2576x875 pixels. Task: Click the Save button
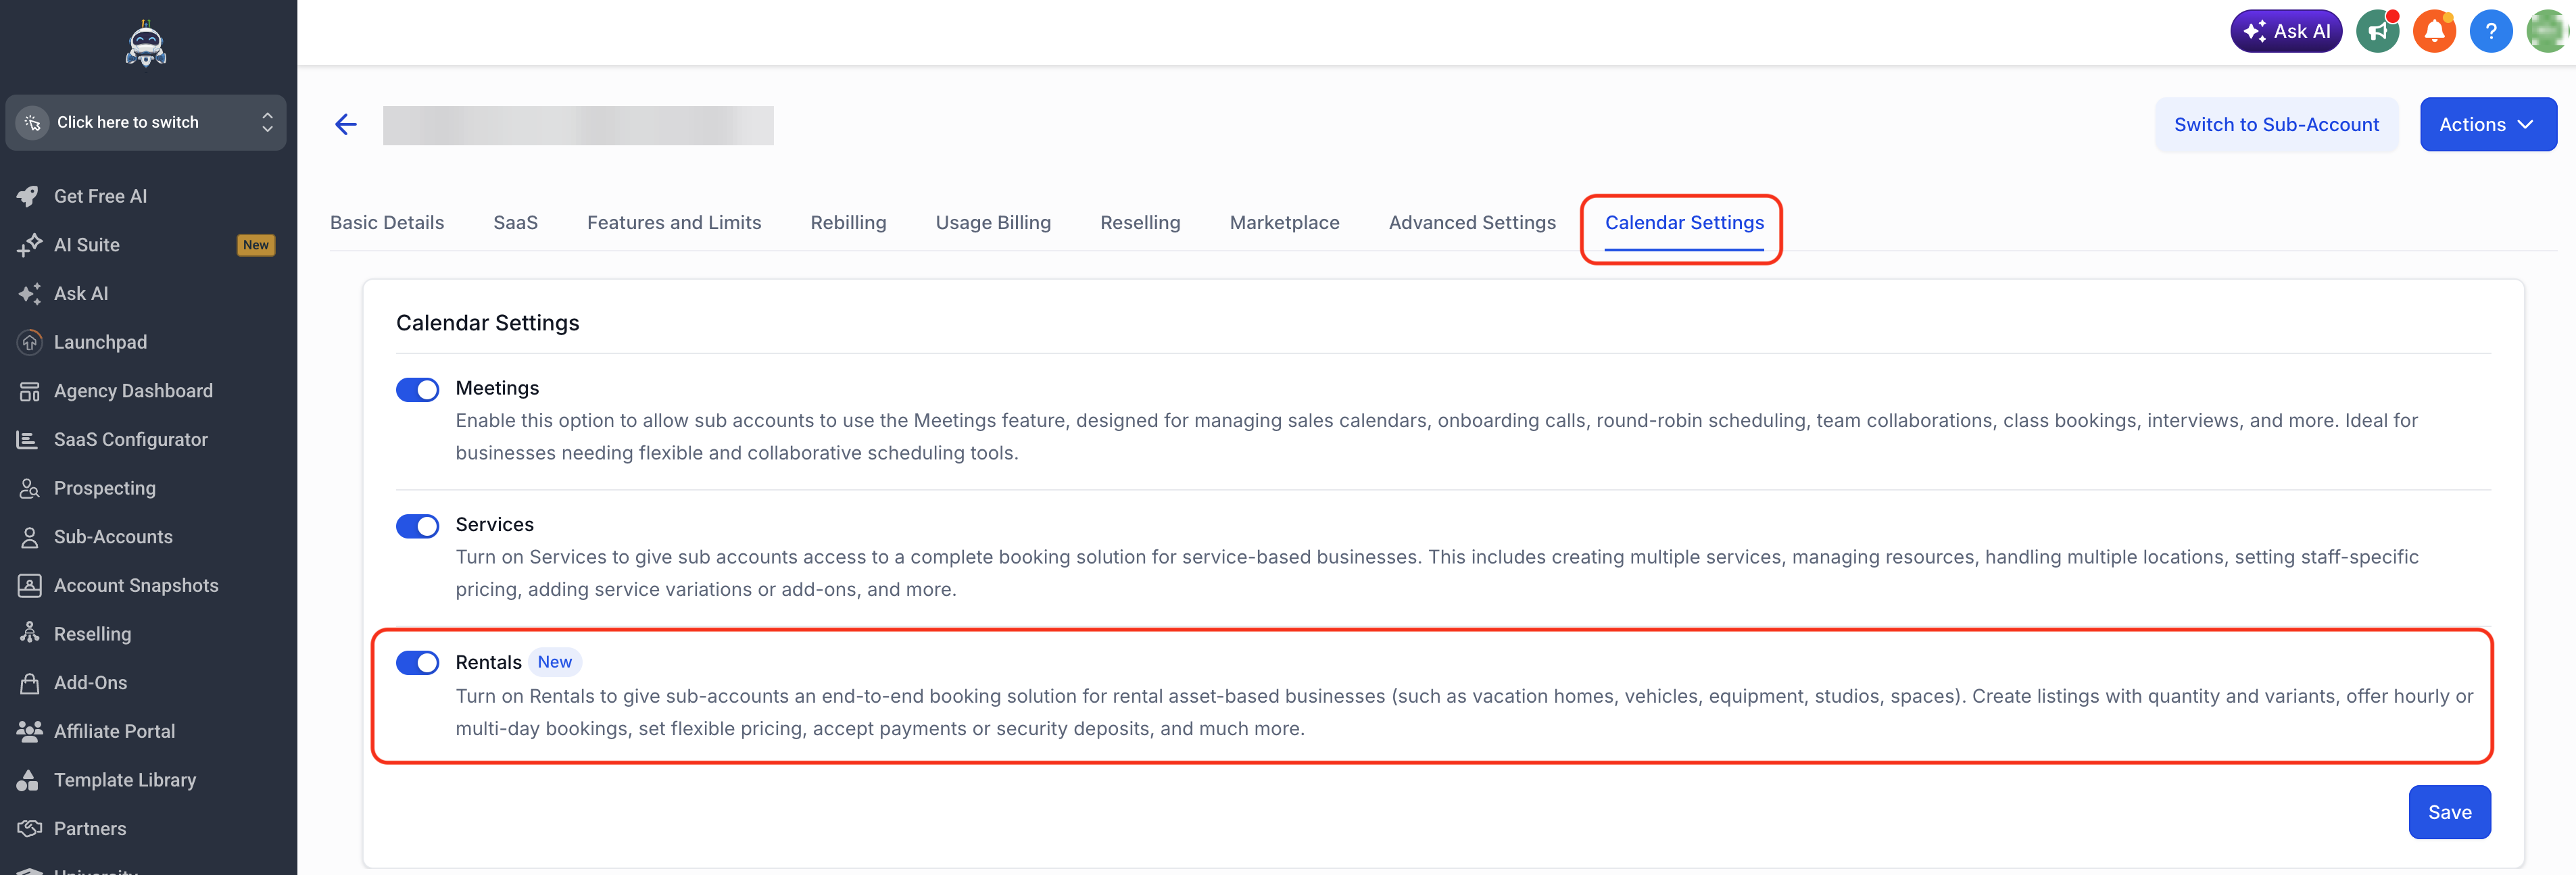pyautogui.click(x=2449, y=811)
